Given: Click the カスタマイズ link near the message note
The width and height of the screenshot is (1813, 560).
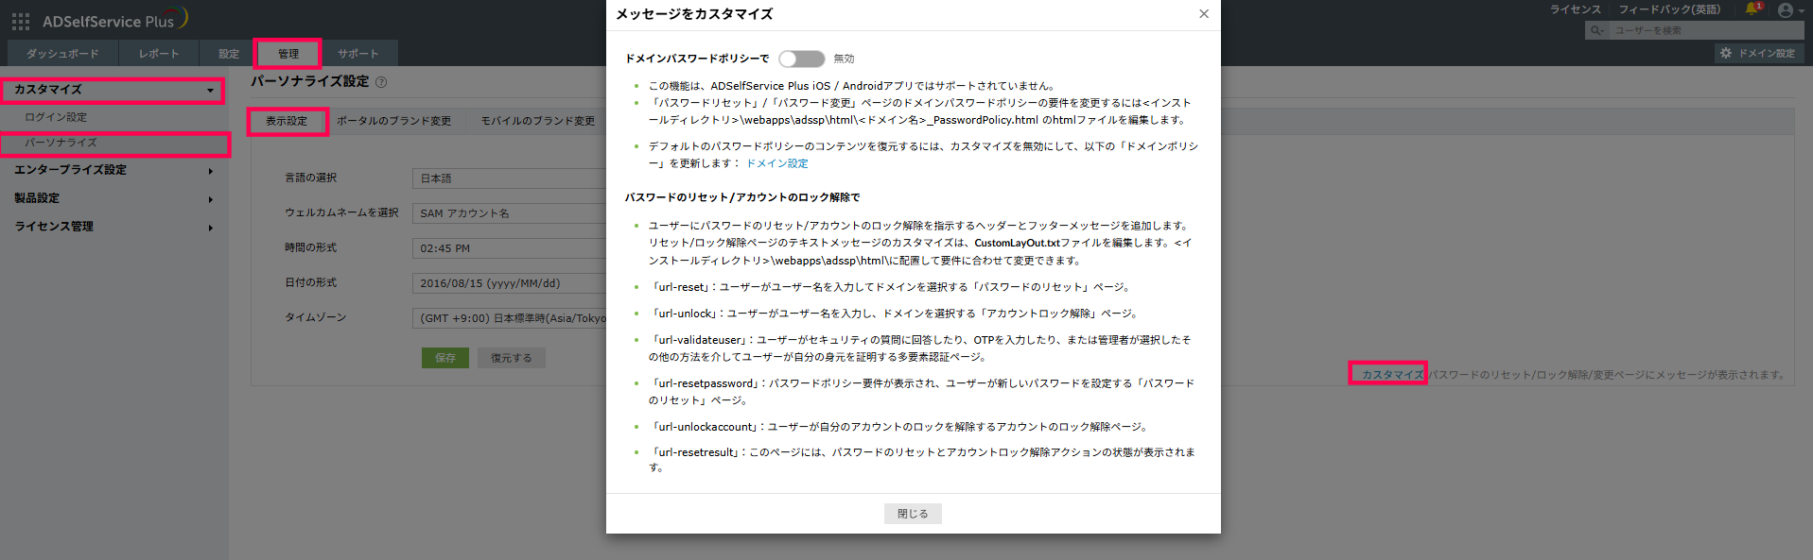Looking at the screenshot, I should tap(1392, 375).
